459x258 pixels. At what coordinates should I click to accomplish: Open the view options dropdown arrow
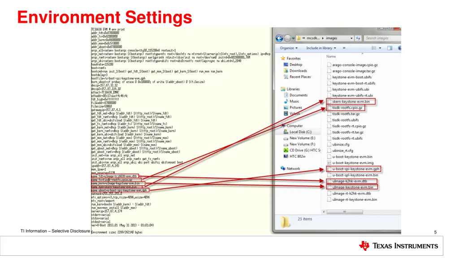click(x=380, y=48)
